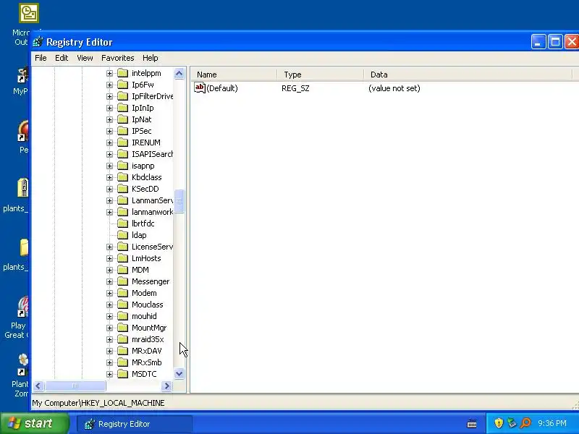Viewport: 579px width, 434px height.
Task: Select the IpFilterDriver folder icon
Action: coord(122,96)
